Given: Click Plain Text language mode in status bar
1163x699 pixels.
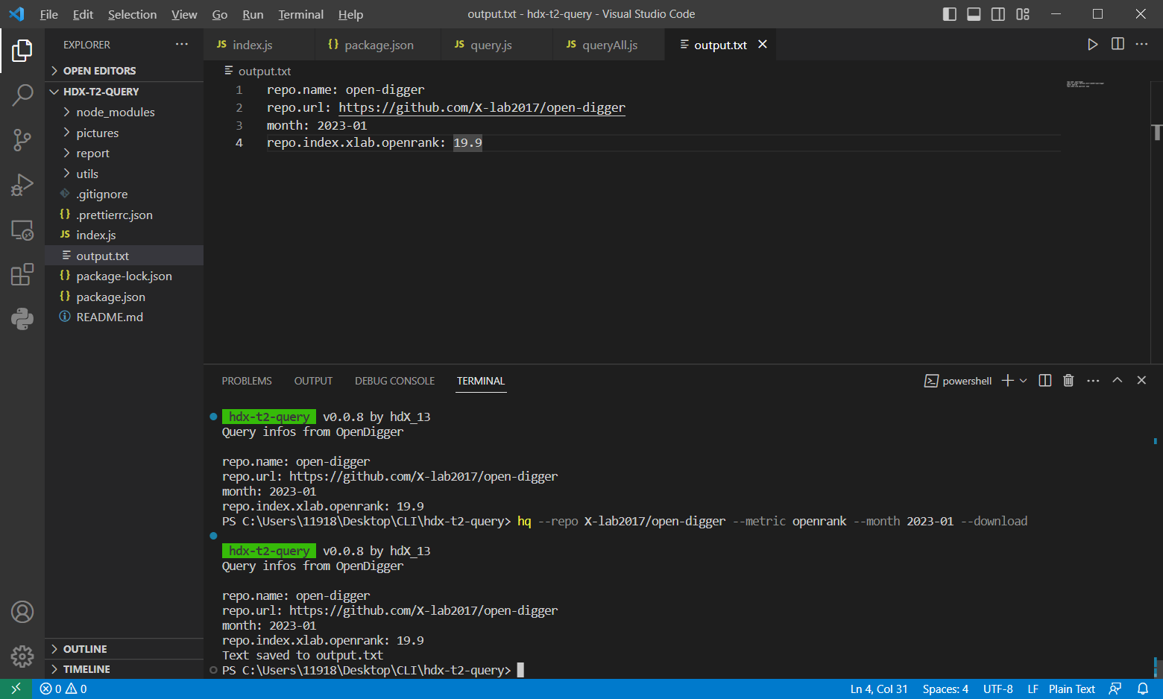Looking at the screenshot, I should click(1071, 689).
